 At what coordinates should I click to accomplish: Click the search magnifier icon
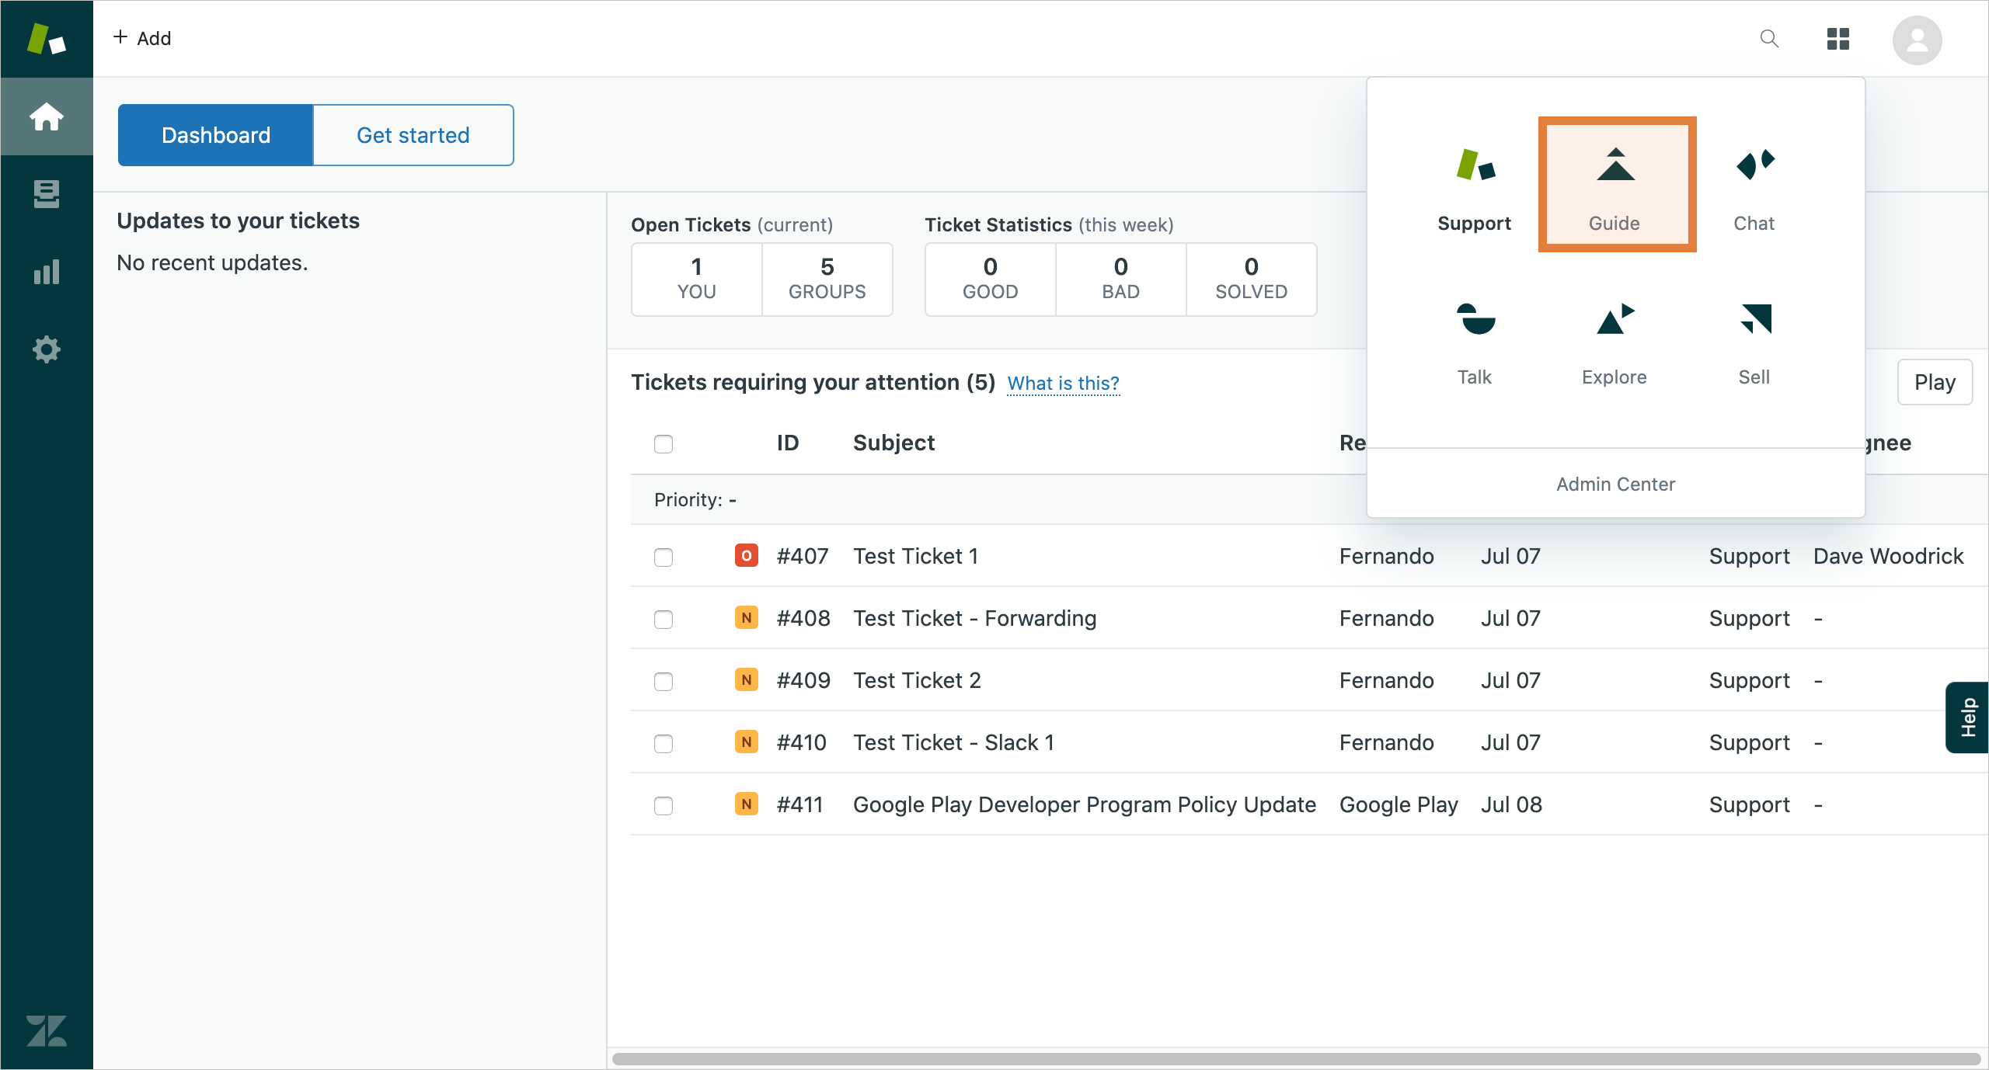pyautogui.click(x=1769, y=39)
